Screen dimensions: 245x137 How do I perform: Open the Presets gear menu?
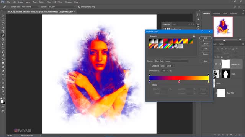click(x=194, y=36)
